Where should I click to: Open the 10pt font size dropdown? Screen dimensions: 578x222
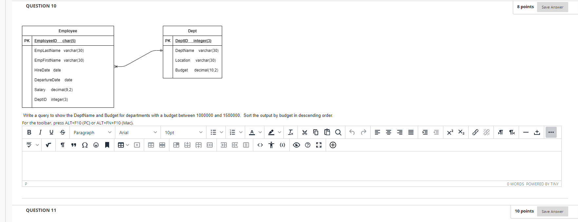click(183, 132)
